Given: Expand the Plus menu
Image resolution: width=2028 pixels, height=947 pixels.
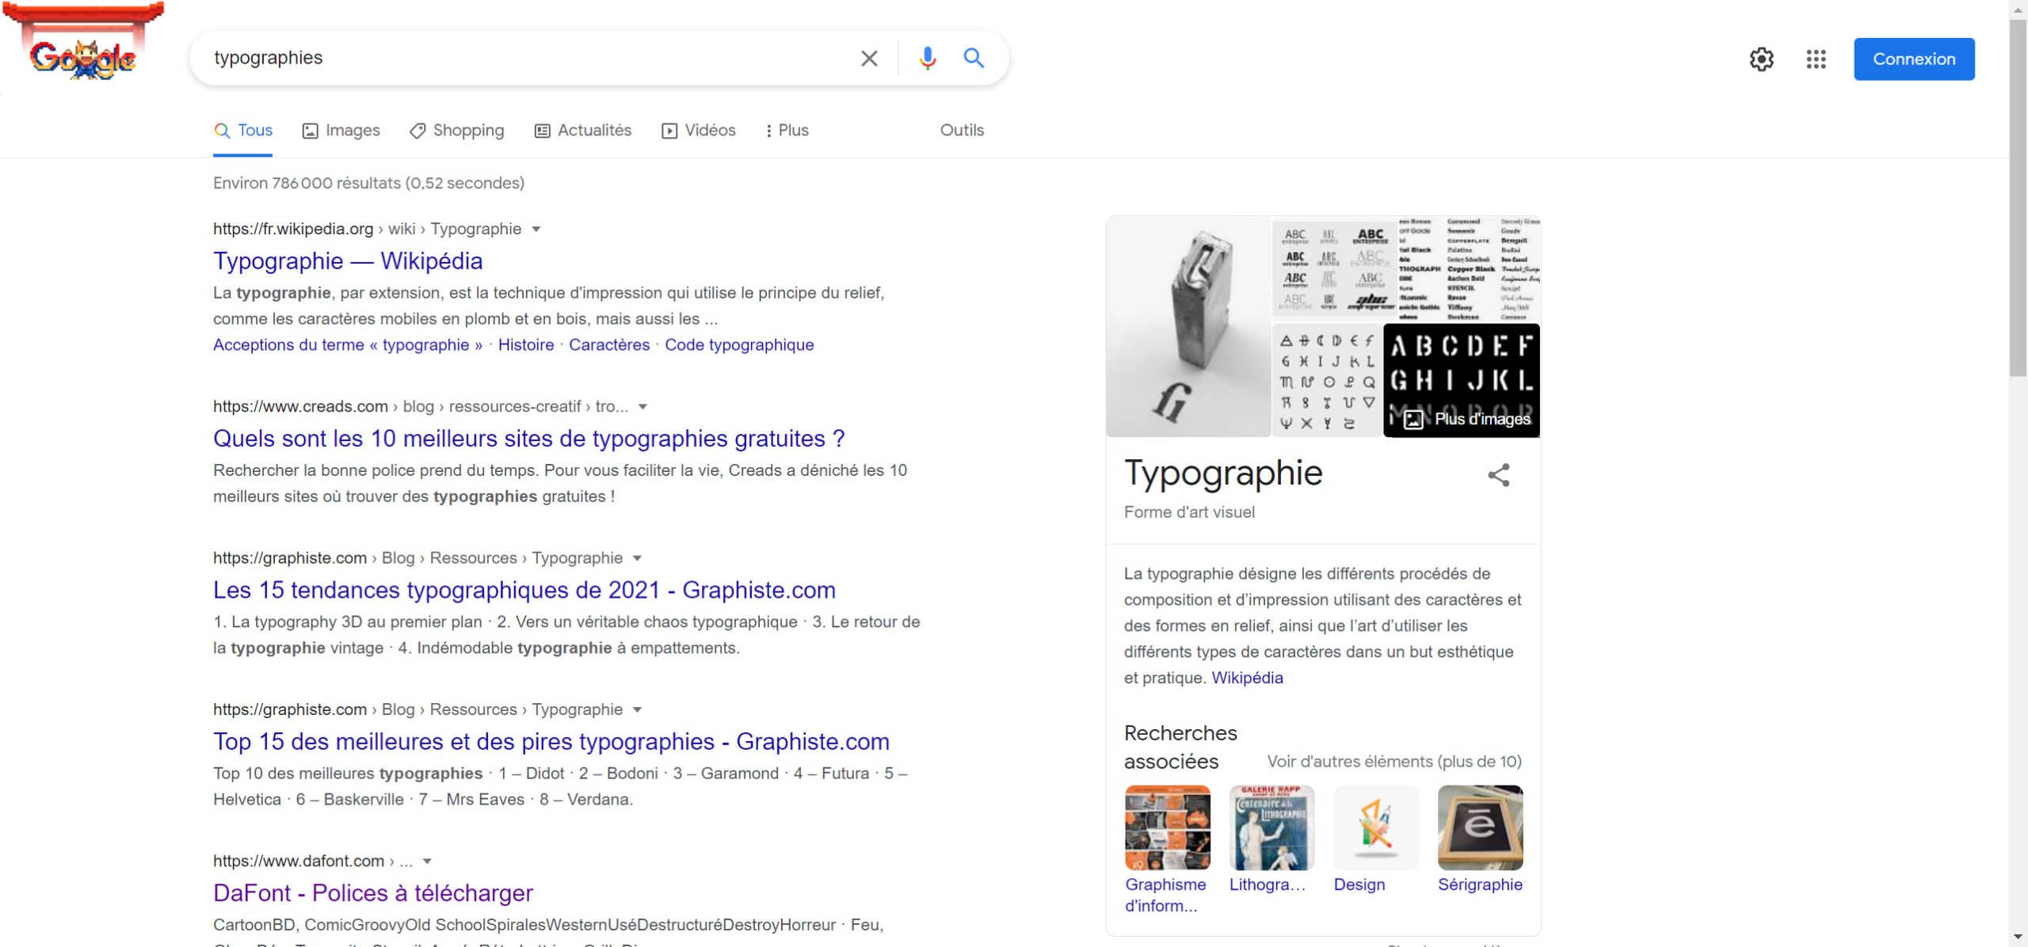Looking at the screenshot, I should pyautogui.click(x=787, y=131).
